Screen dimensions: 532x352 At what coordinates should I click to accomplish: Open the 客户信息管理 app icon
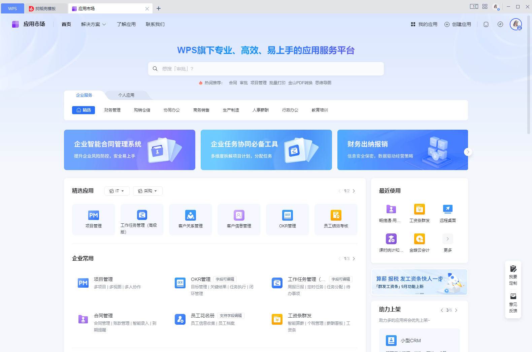(x=239, y=215)
